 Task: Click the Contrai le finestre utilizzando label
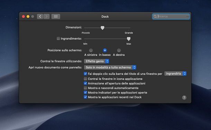61,61
